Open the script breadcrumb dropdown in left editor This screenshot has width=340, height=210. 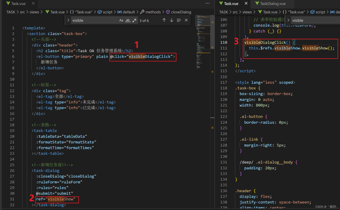click(x=108, y=12)
